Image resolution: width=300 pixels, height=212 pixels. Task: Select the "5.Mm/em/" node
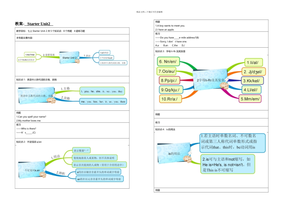pos(250,99)
